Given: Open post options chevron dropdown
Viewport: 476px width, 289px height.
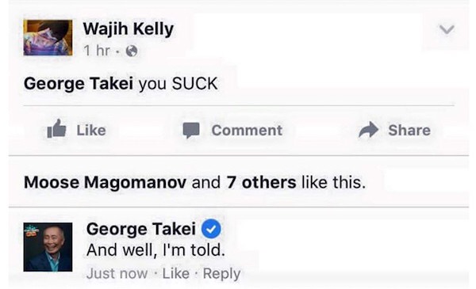Looking at the screenshot, I should 447,29.
